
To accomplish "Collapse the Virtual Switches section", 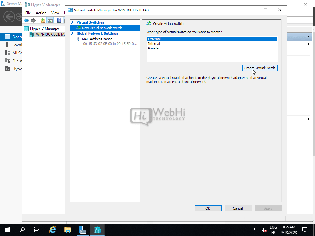I will (x=72, y=22).
